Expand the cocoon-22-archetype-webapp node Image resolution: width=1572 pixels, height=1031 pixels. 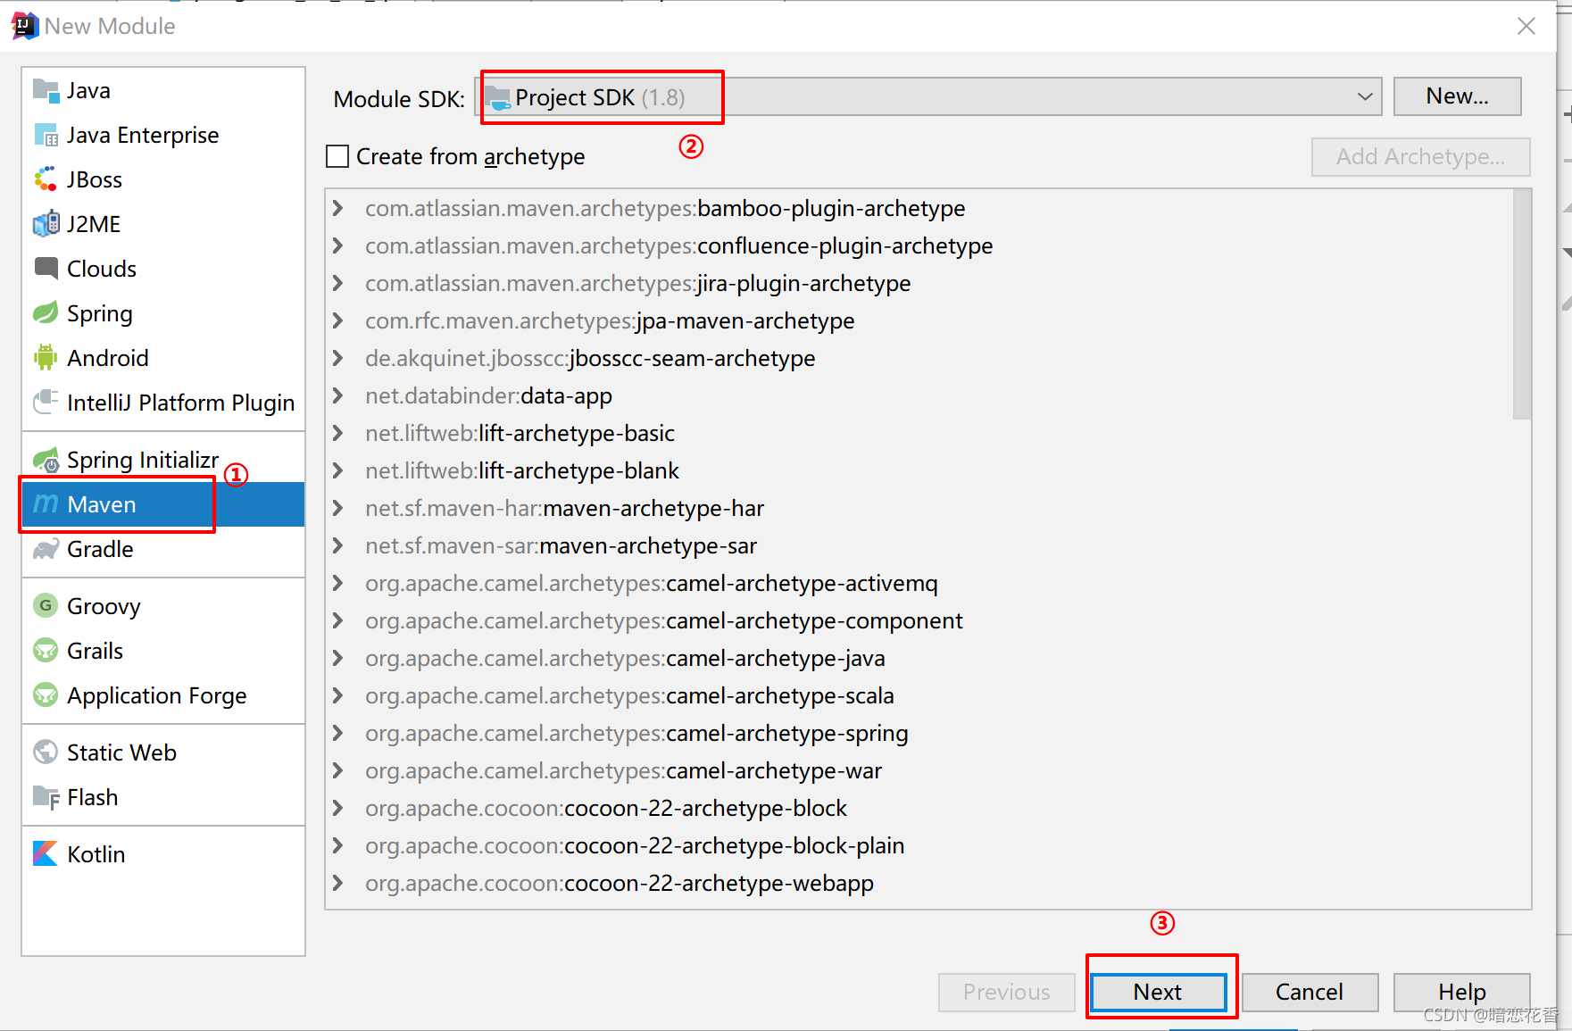[x=338, y=884]
